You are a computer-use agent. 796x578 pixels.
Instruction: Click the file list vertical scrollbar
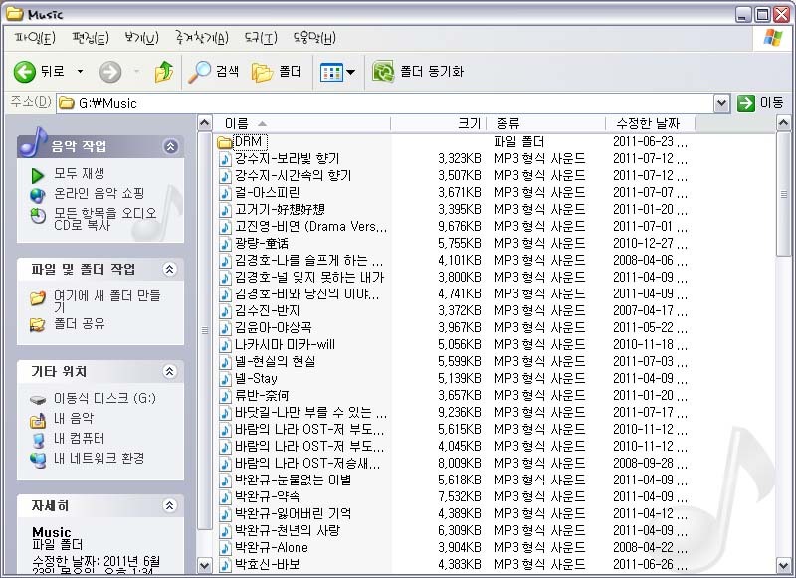point(787,348)
